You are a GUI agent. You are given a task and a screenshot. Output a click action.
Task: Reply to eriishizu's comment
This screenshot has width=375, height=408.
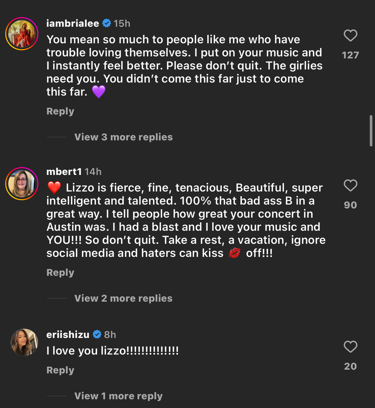point(60,370)
